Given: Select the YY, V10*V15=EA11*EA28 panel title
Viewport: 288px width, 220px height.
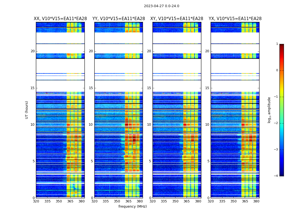Looking at the screenshot, I should 118,19.
